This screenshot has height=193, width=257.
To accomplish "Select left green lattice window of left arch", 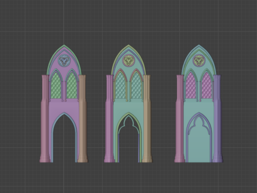I will coord(56,85).
